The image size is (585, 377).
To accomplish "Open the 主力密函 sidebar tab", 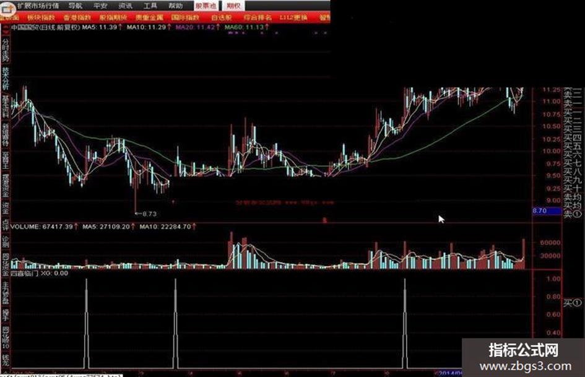I will (5, 293).
